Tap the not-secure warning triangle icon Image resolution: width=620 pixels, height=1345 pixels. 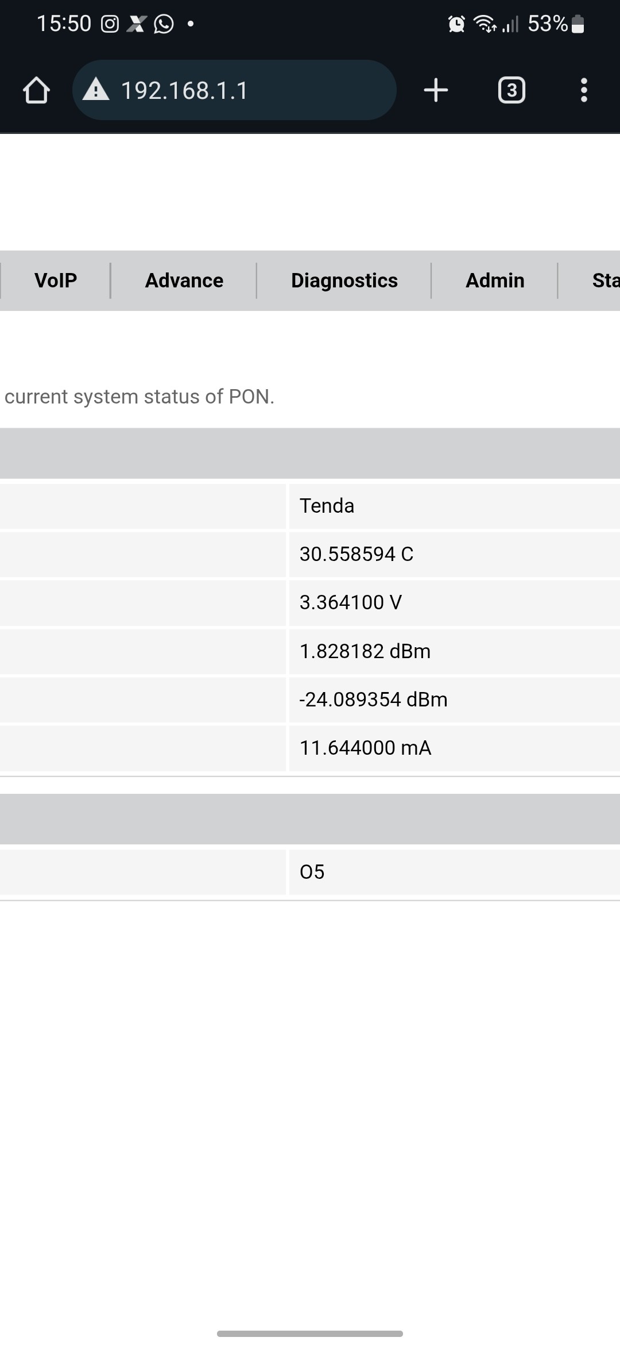pos(96,90)
